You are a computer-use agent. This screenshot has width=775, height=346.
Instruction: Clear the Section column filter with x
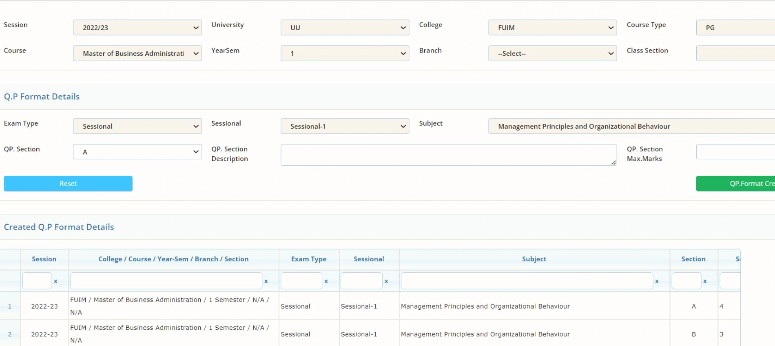705,281
